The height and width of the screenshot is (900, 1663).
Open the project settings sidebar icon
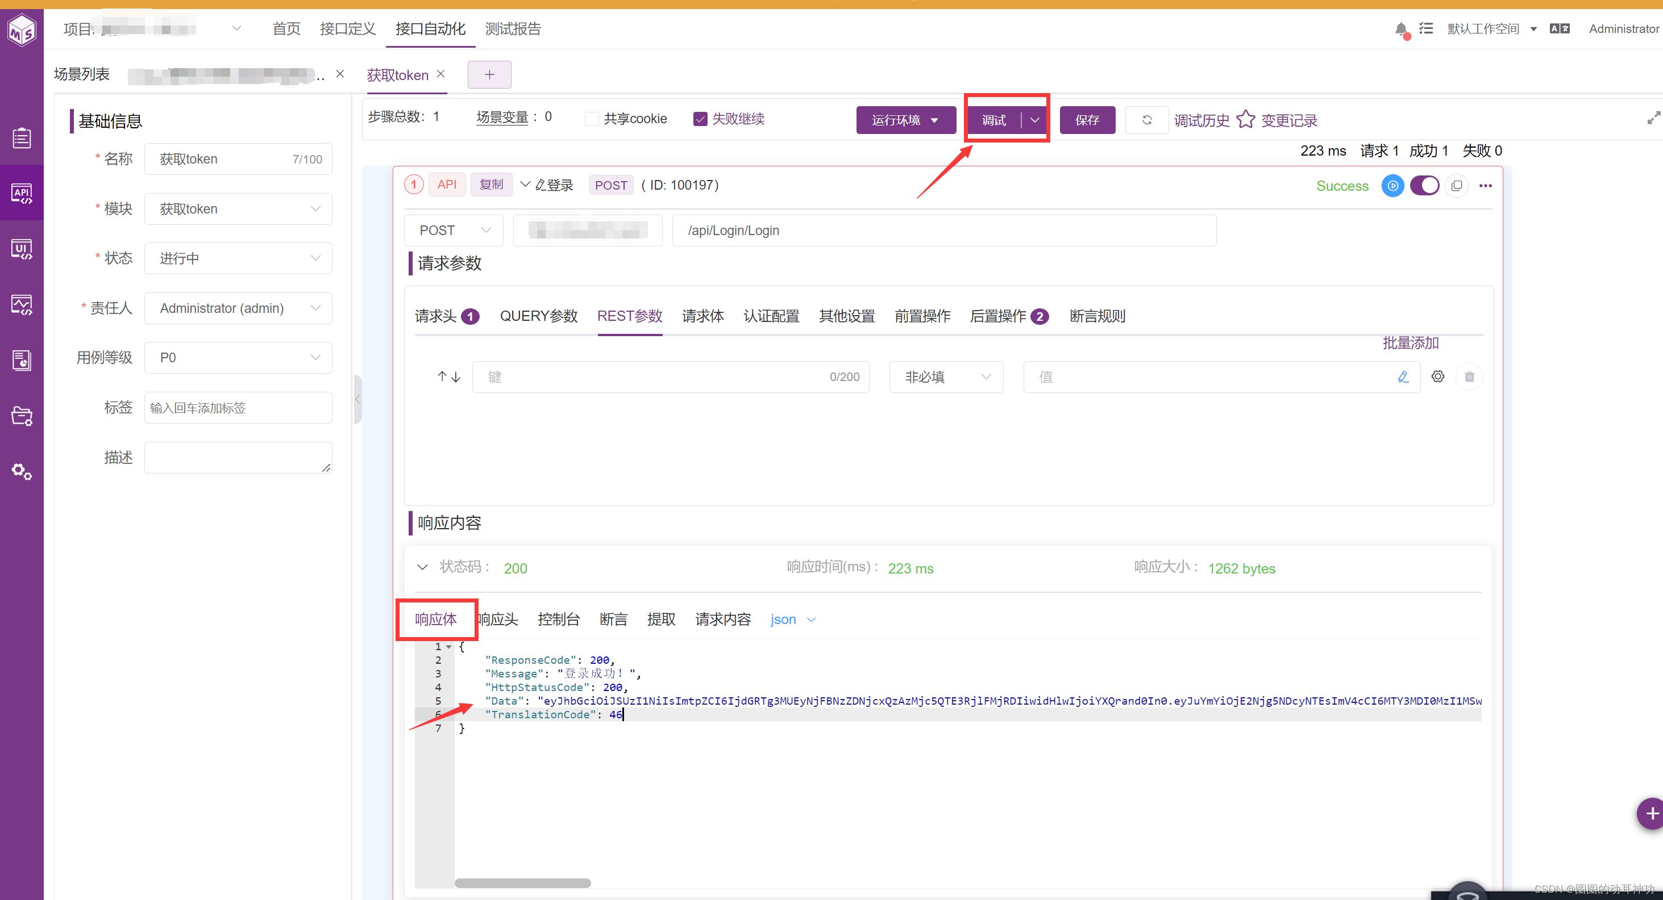pyautogui.click(x=21, y=416)
